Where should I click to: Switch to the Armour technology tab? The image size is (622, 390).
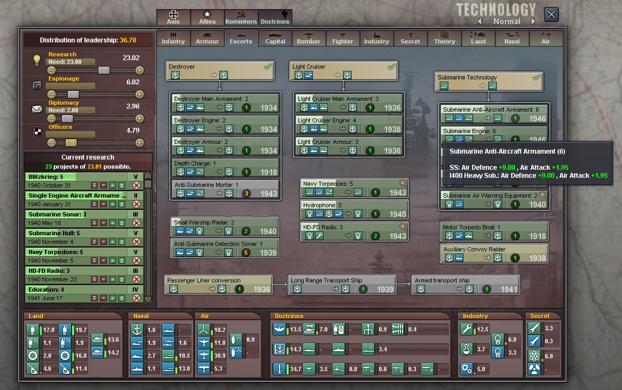pos(207,38)
